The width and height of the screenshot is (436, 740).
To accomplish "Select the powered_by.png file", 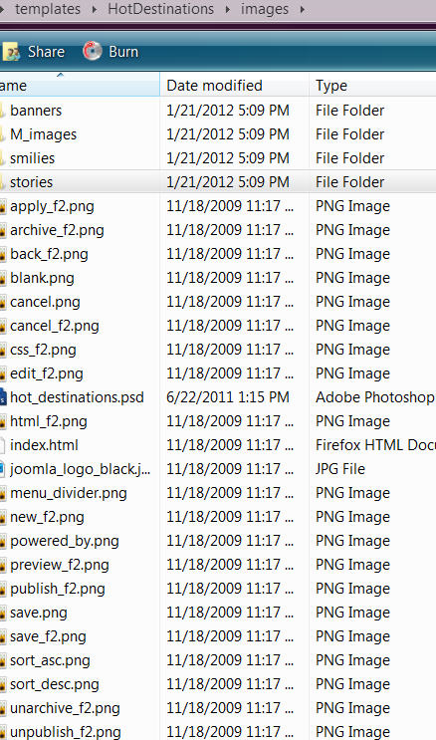I will click(x=65, y=541).
